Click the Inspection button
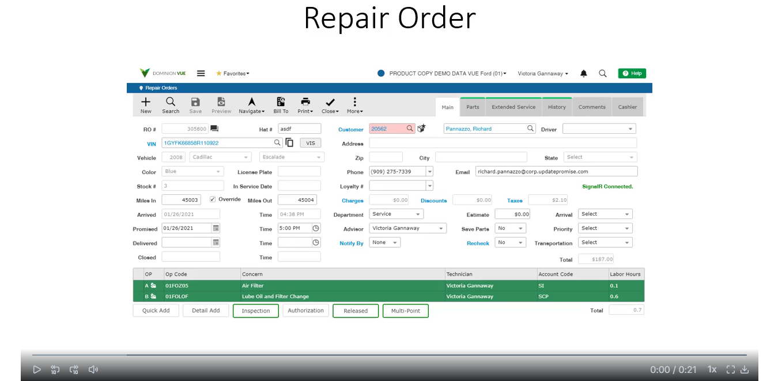 point(256,311)
